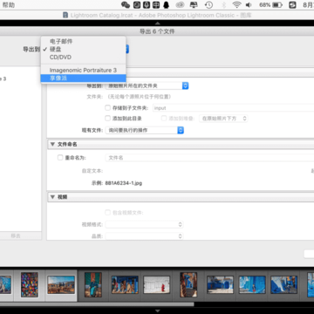
Task: Check the 重命名为 checkbox
Action: click(x=60, y=158)
